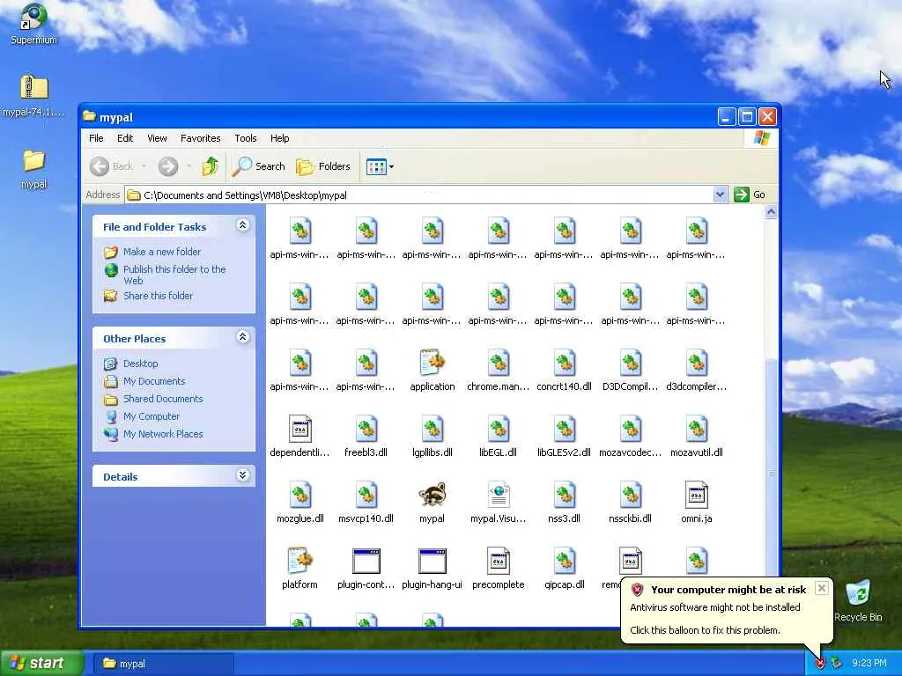The image size is (902, 676).
Task: Collapse the Other Places panel
Action: tap(243, 337)
